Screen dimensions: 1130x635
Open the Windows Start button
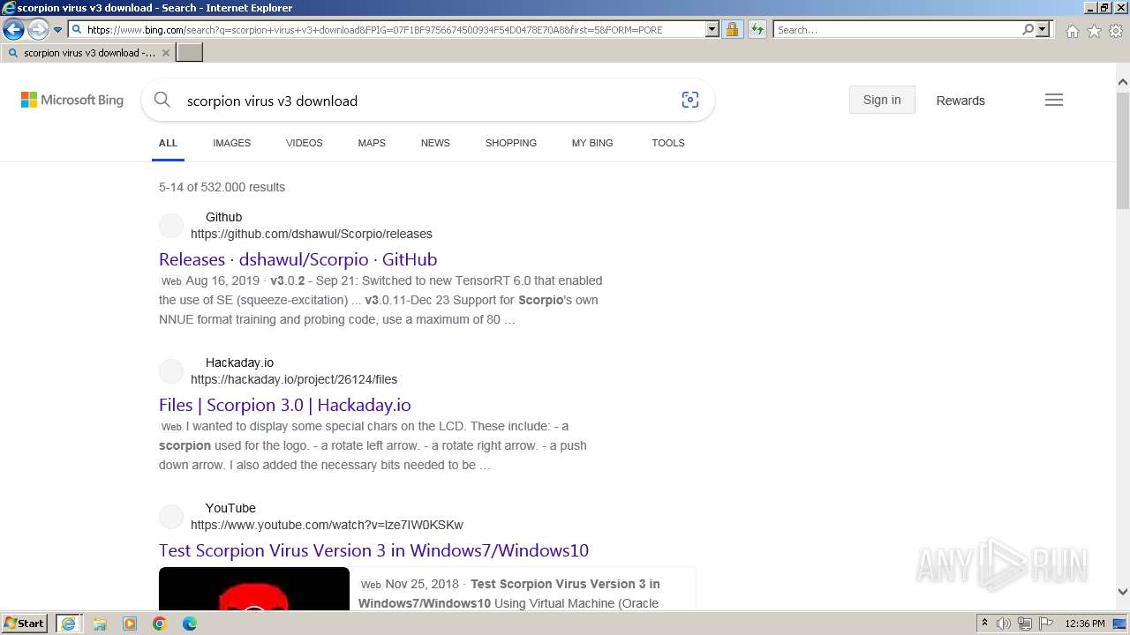24,624
